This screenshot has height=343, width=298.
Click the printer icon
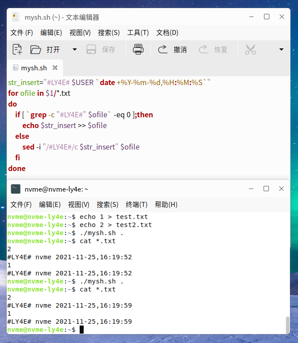[x=138, y=49]
